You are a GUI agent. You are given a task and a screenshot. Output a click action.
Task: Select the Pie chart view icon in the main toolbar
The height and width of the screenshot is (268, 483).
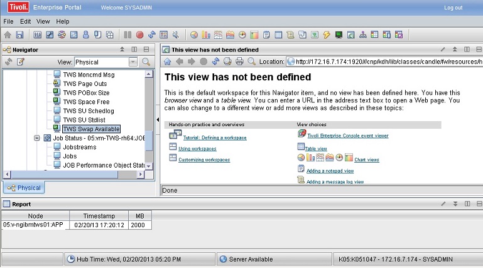click(193, 35)
